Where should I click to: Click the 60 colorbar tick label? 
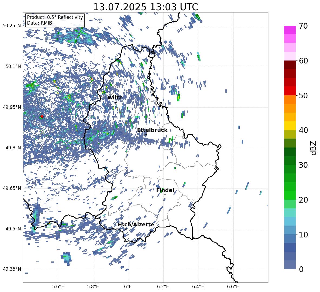click(303, 61)
